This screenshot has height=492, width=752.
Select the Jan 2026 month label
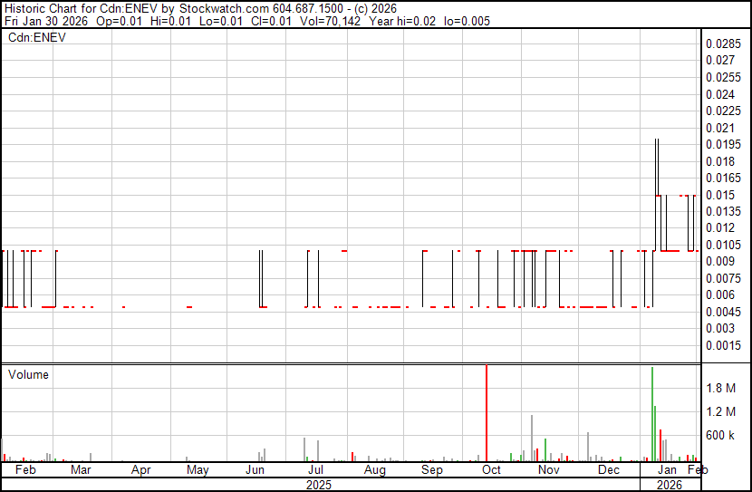coord(668,470)
